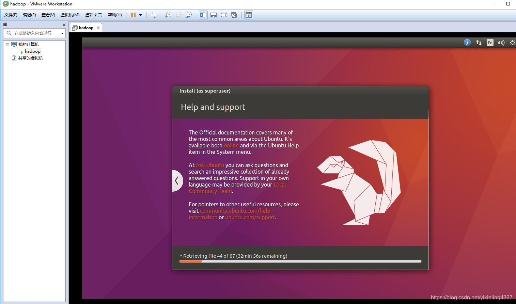
Task: Open the 'online' documentation link
Action: pos(231,145)
